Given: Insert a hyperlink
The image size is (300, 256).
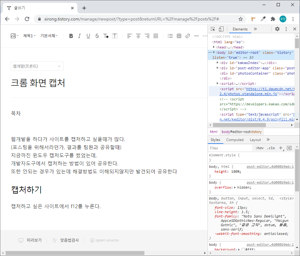Looking at the screenshot, I should (188, 36).
